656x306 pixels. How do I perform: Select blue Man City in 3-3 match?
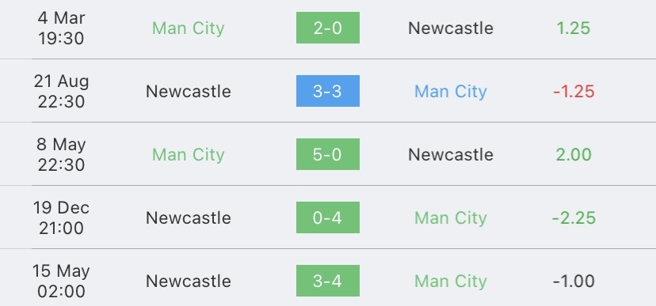tap(451, 92)
